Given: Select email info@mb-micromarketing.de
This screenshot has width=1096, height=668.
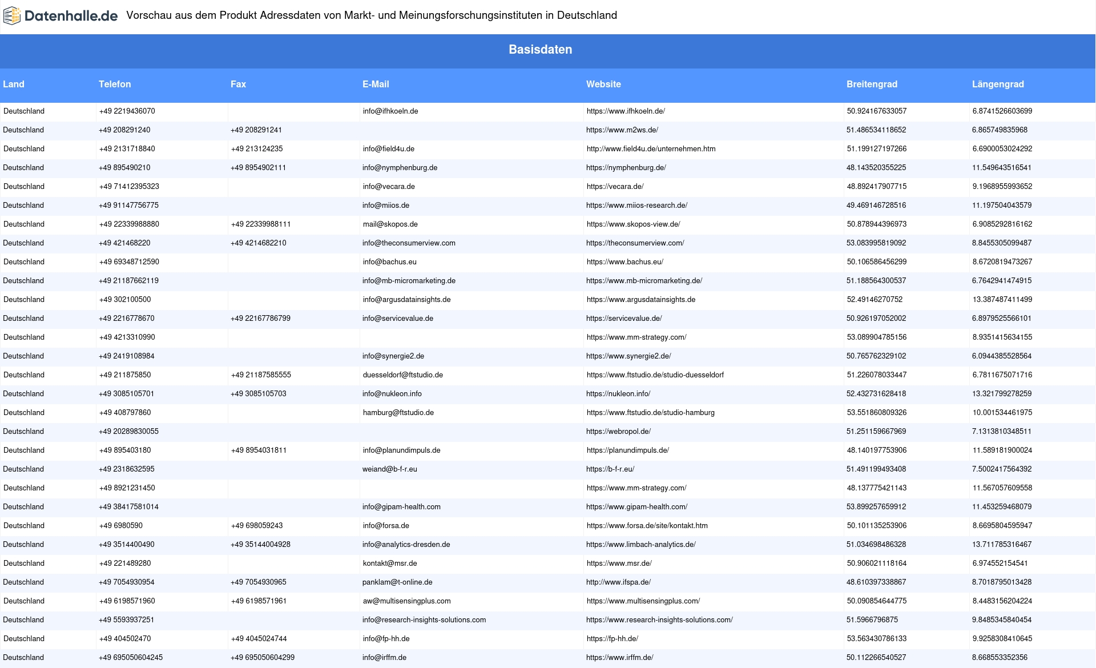Looking at the screenshot, I should (409, 281).
